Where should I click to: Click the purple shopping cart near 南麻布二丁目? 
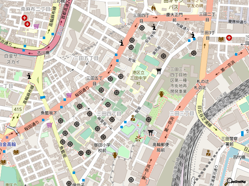(37, 26)
